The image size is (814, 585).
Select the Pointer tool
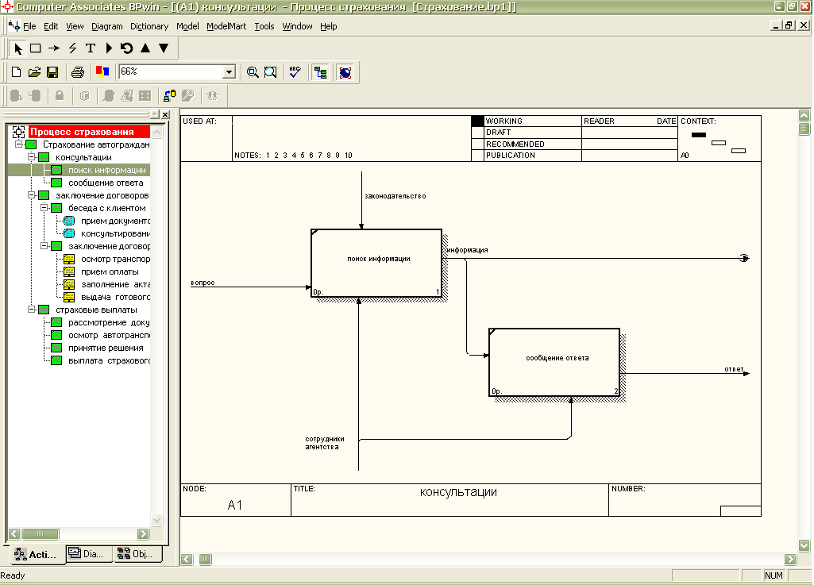[18, 48]
